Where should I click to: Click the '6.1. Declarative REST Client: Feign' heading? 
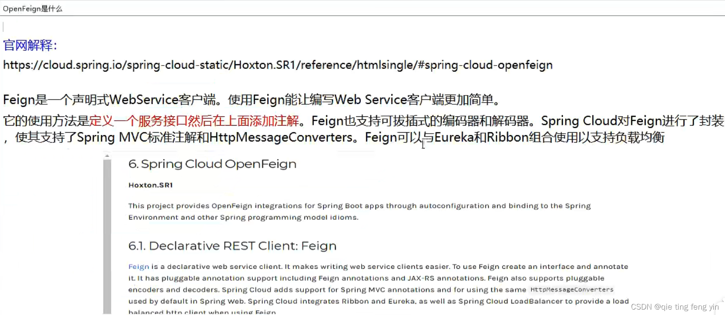point(232,246)
